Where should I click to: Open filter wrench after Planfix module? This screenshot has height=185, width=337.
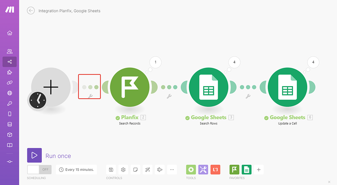(x=169, y=96)
